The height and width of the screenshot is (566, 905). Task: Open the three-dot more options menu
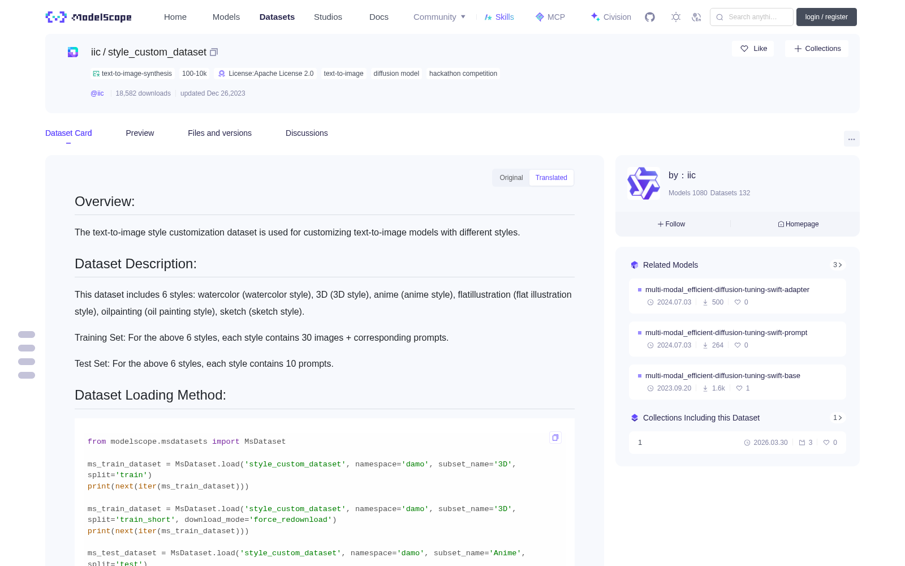[851, 139]
